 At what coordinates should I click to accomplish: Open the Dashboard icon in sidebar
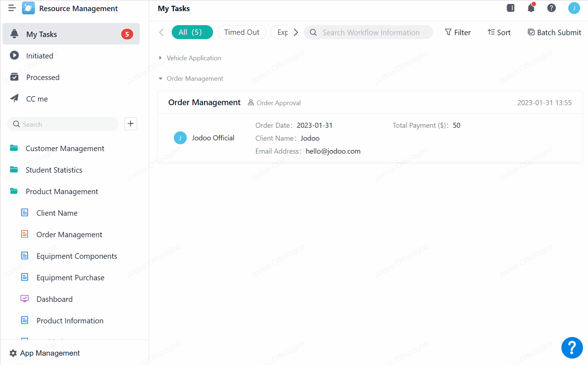click(x=24, y=299)
